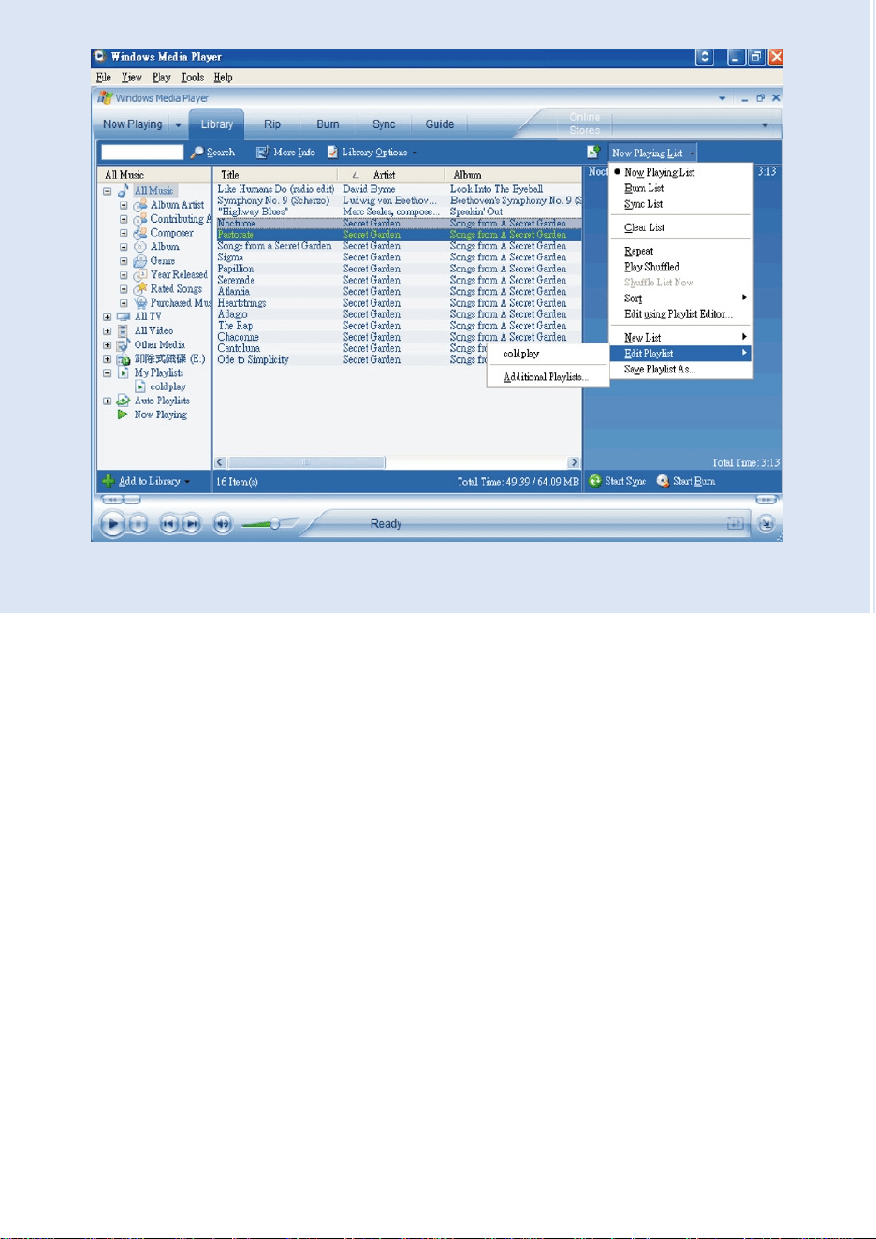This screenshot has width=876, height=1239.
Task: Mute the sound with speaker icon
Action: [x=223, y=524]
